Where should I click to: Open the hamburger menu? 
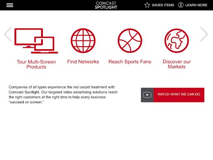pyautogui.click(x=10, y=5)
